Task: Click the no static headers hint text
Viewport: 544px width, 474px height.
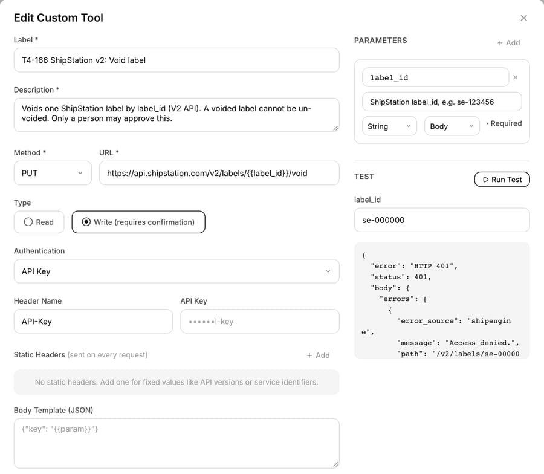Action: click(x=176, y=382)
